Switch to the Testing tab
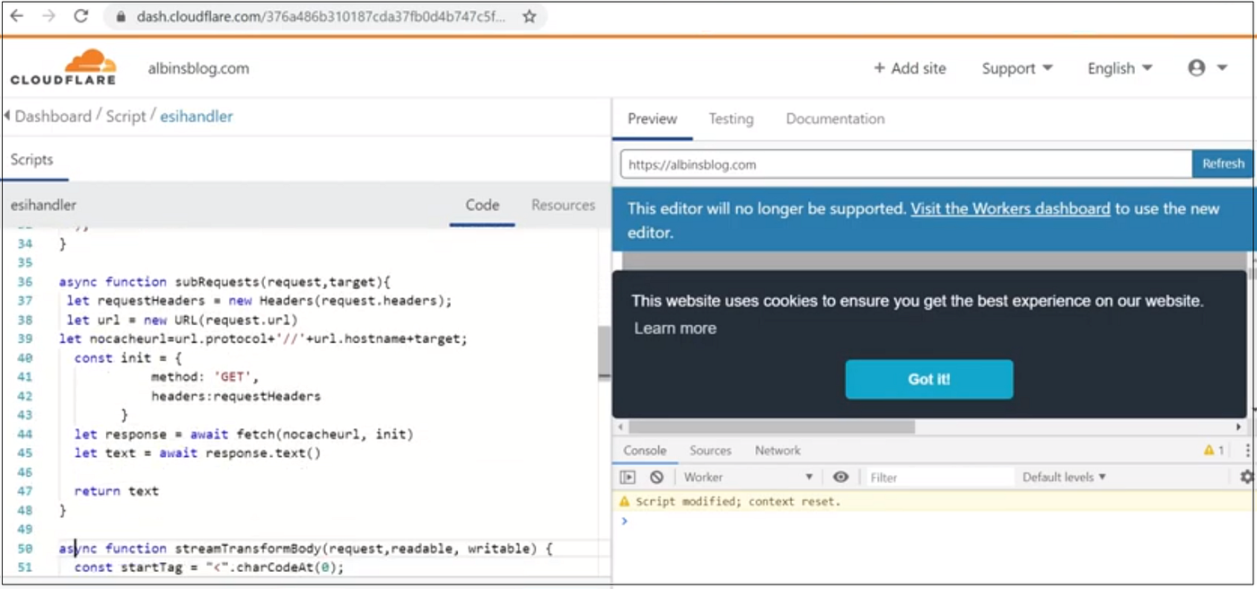The width and height of the screenshot is (1257, 589). 731,119
